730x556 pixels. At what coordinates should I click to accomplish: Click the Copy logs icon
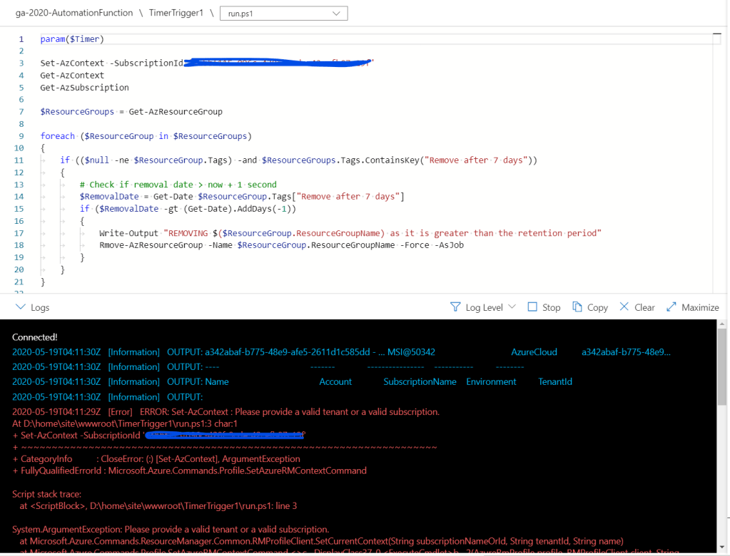(x=577, y=307)
